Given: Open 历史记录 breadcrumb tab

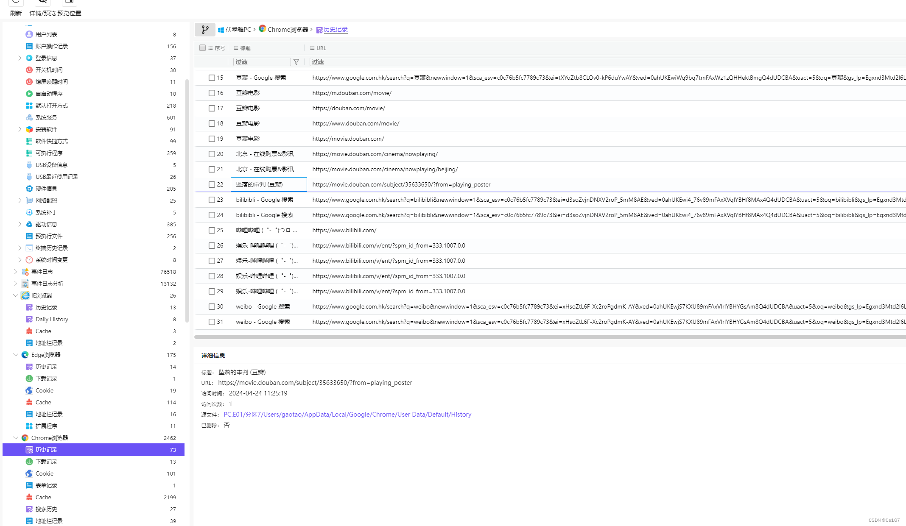Looking at the screenshot, I should (x=335, y=30).
